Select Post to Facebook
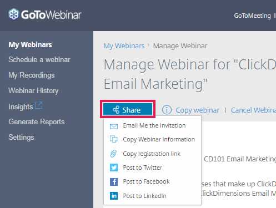This screenshot has height=208, width=276. click(146, 181)
